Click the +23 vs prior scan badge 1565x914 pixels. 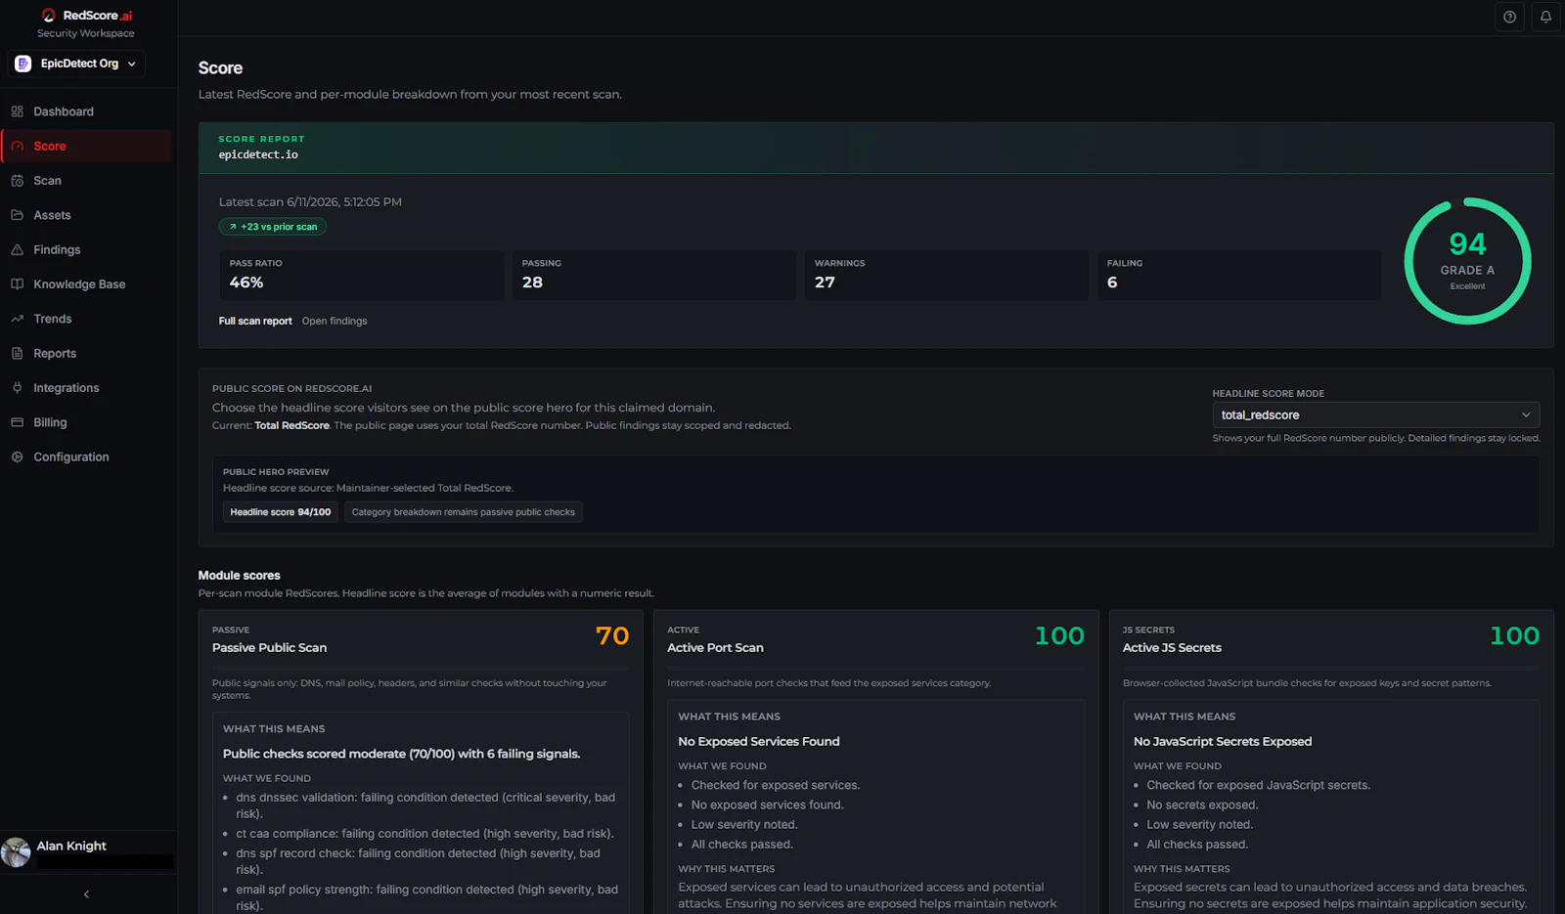[x=273, y=227]
